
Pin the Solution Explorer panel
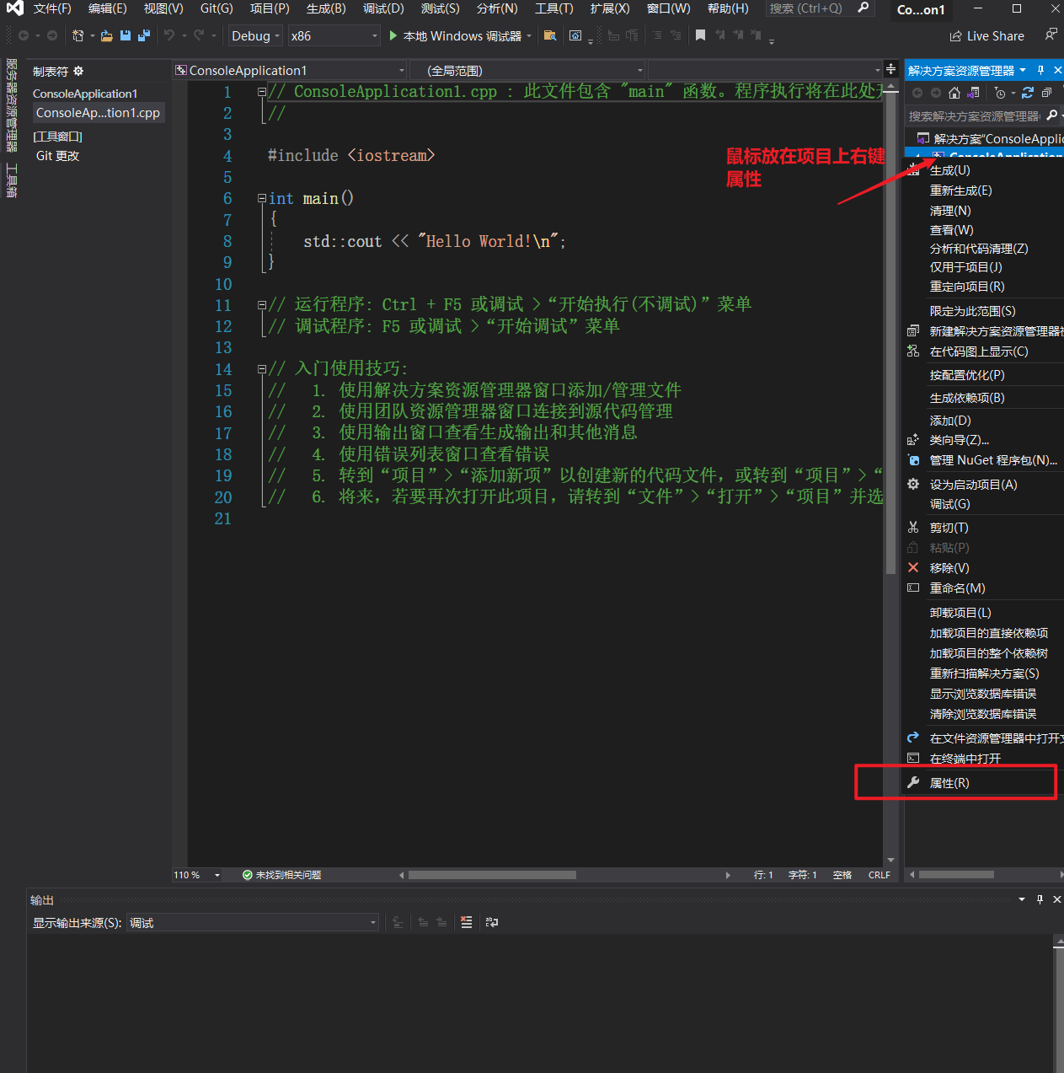click(x=1041, y=70)
